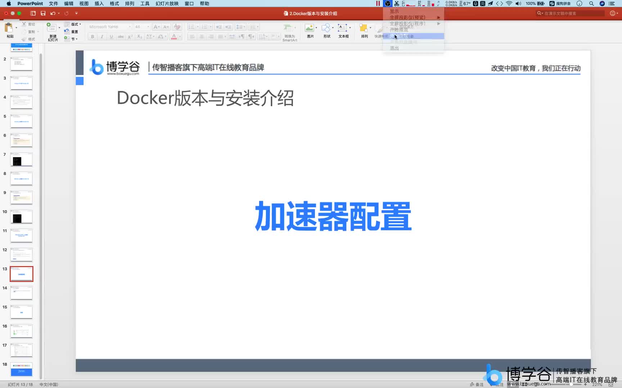Paste from clipboard using 粘贴
This screenshot has width=622, height=388.
[10, 31]
